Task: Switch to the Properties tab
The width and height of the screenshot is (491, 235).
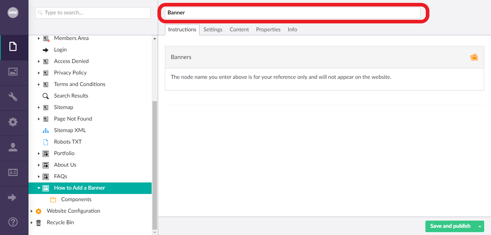Action: click(x=268, y=30)
